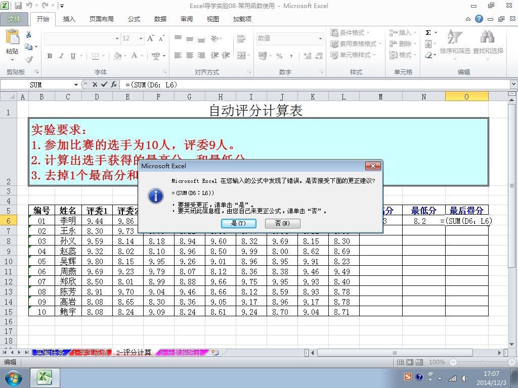This screenshot has height=388, width=518.
Task: Click the Borders icon
Action: (x=95, y=56)
